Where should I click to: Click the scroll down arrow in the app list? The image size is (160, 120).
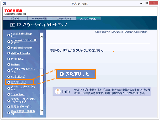pos(42,111)
